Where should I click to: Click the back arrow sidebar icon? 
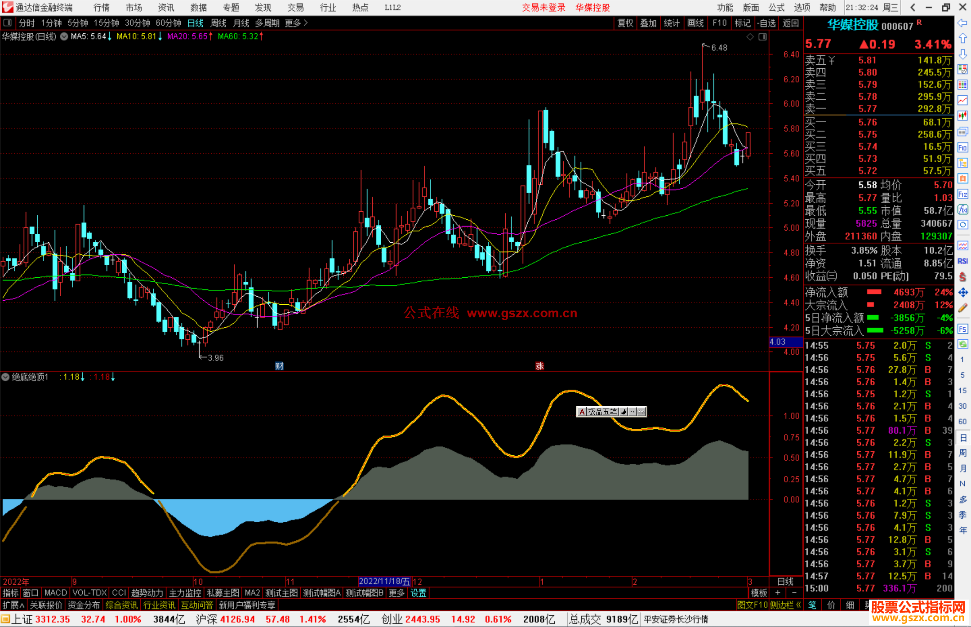pos(962,23)
